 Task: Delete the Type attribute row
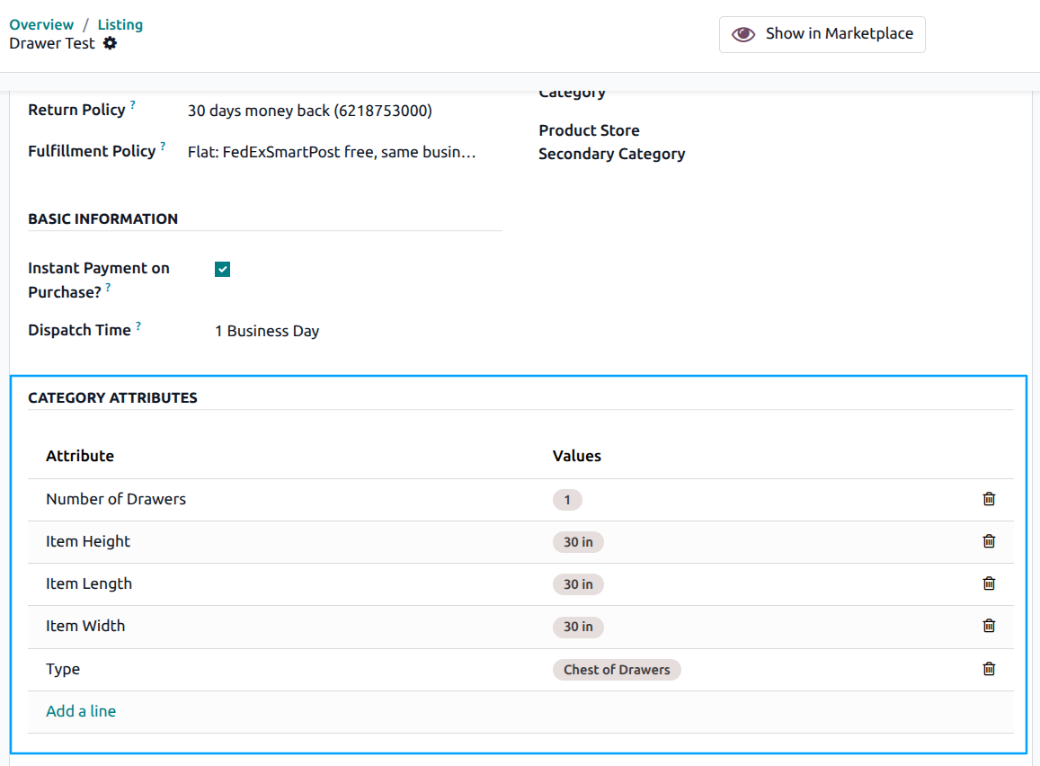tap(988, 669)
